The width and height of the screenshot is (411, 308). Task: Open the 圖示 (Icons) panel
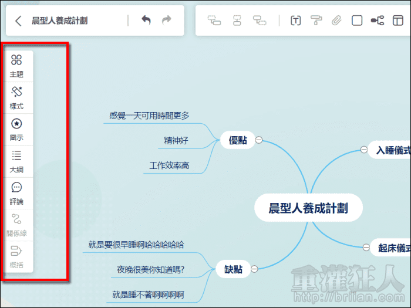tap(16, 129)
